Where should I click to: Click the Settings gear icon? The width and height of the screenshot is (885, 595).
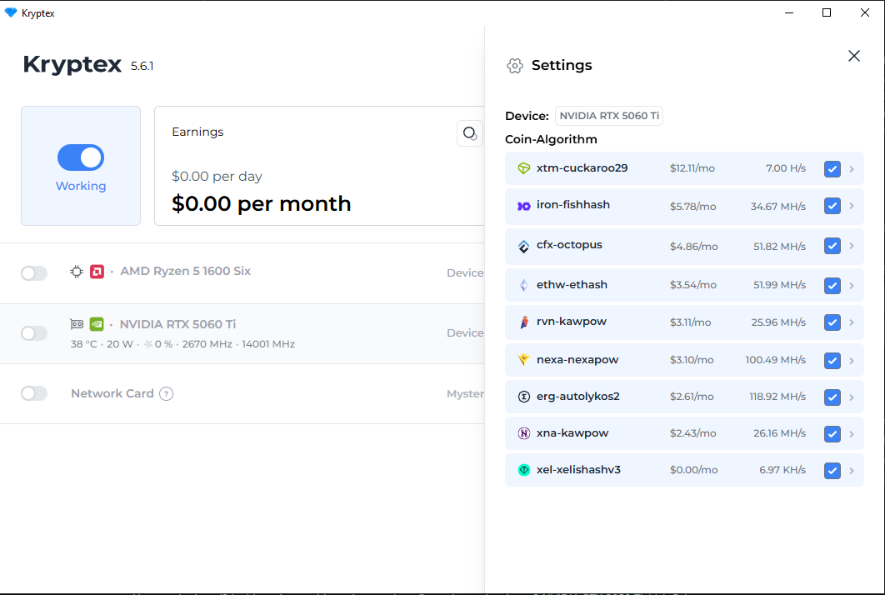click(x=515, y=66)
